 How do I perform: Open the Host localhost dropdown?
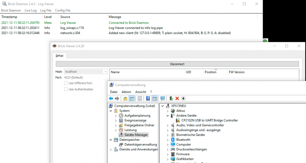click(106, 71)
